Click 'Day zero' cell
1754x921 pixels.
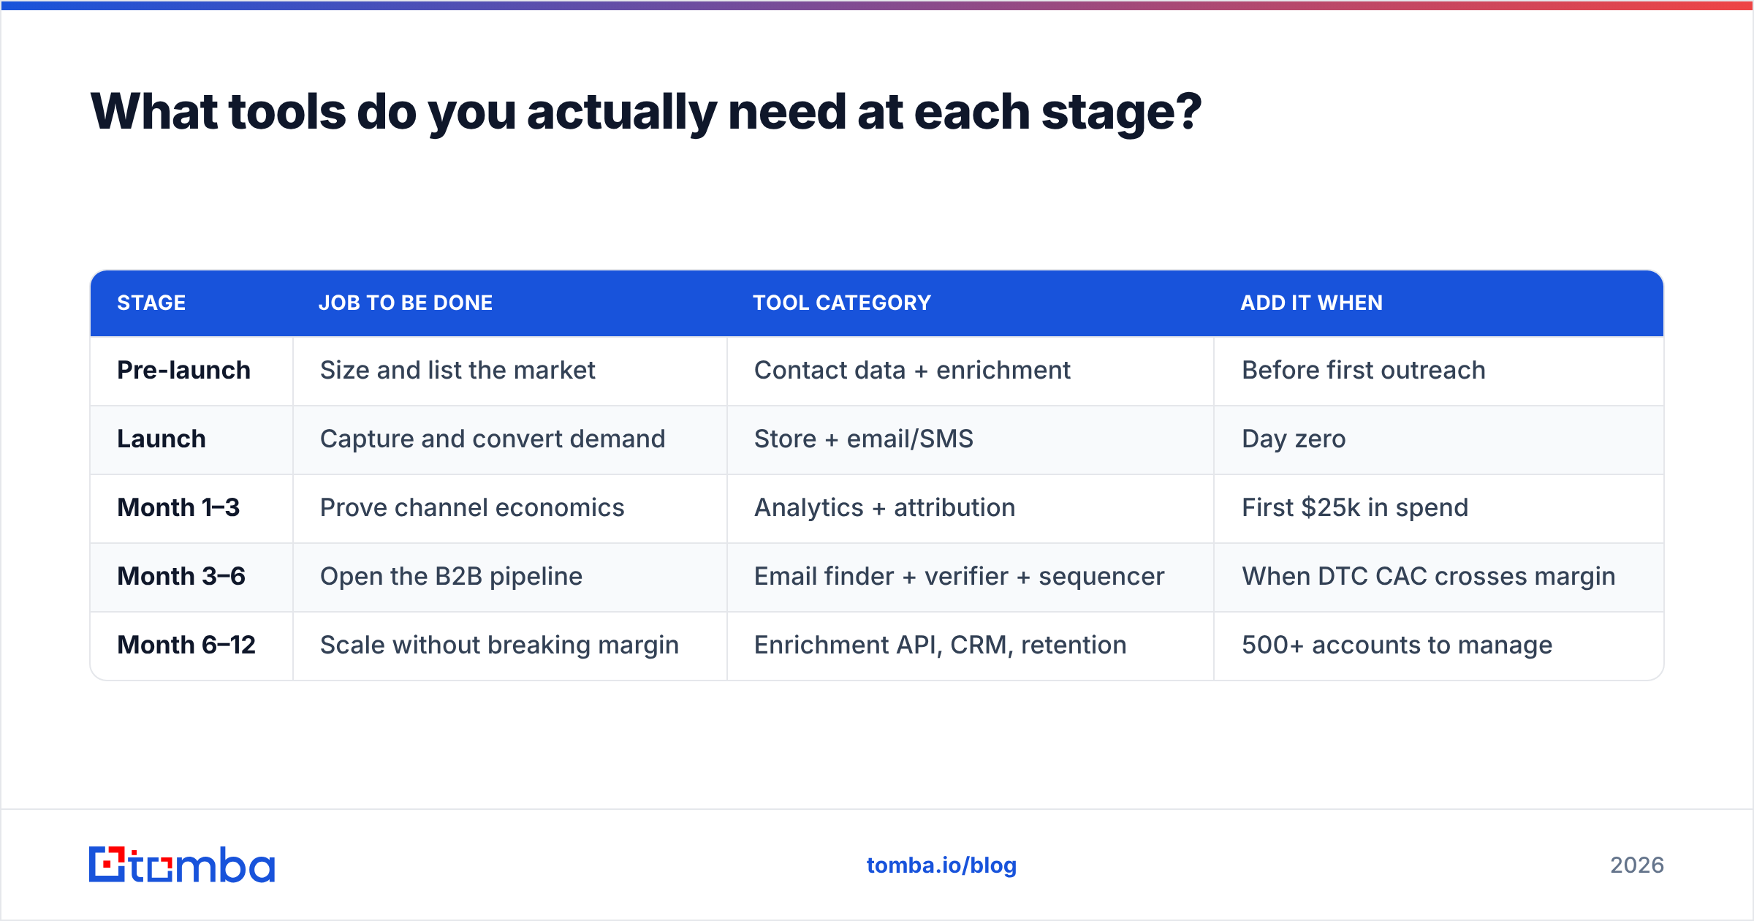1438,439
